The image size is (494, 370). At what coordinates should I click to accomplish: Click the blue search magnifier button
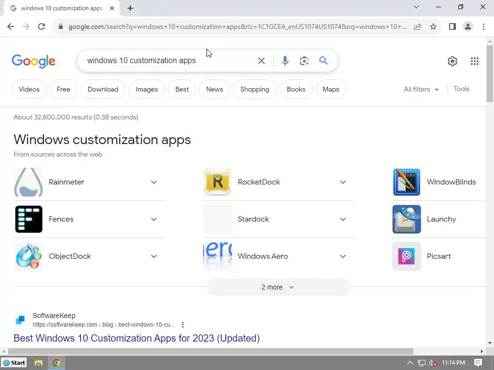coord(323,60)
